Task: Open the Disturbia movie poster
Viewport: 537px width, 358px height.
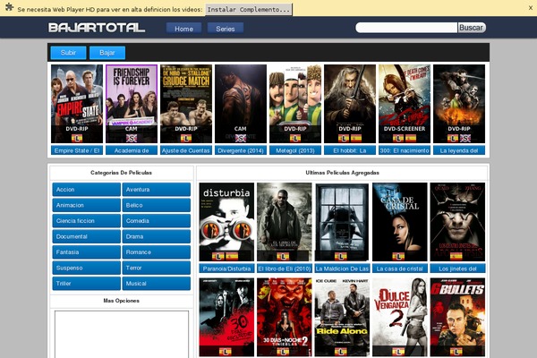Action: pos(226,222)
